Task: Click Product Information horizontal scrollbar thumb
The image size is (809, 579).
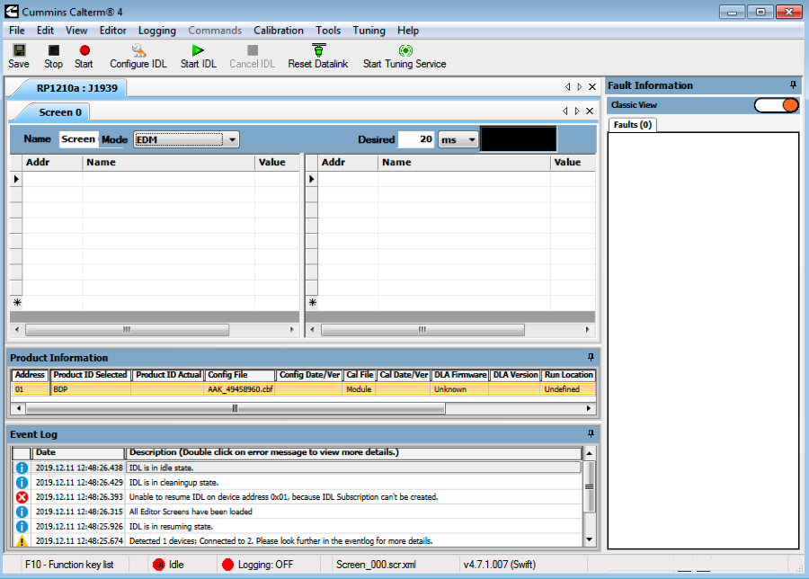Action: coord(236,408)
